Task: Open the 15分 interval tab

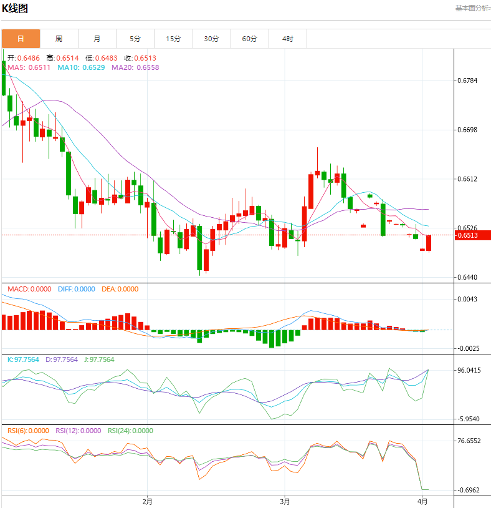Action: [x=173, y=39]
